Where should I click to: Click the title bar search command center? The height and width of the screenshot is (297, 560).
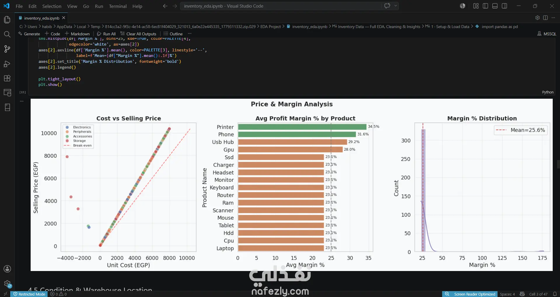pos(281,6)
